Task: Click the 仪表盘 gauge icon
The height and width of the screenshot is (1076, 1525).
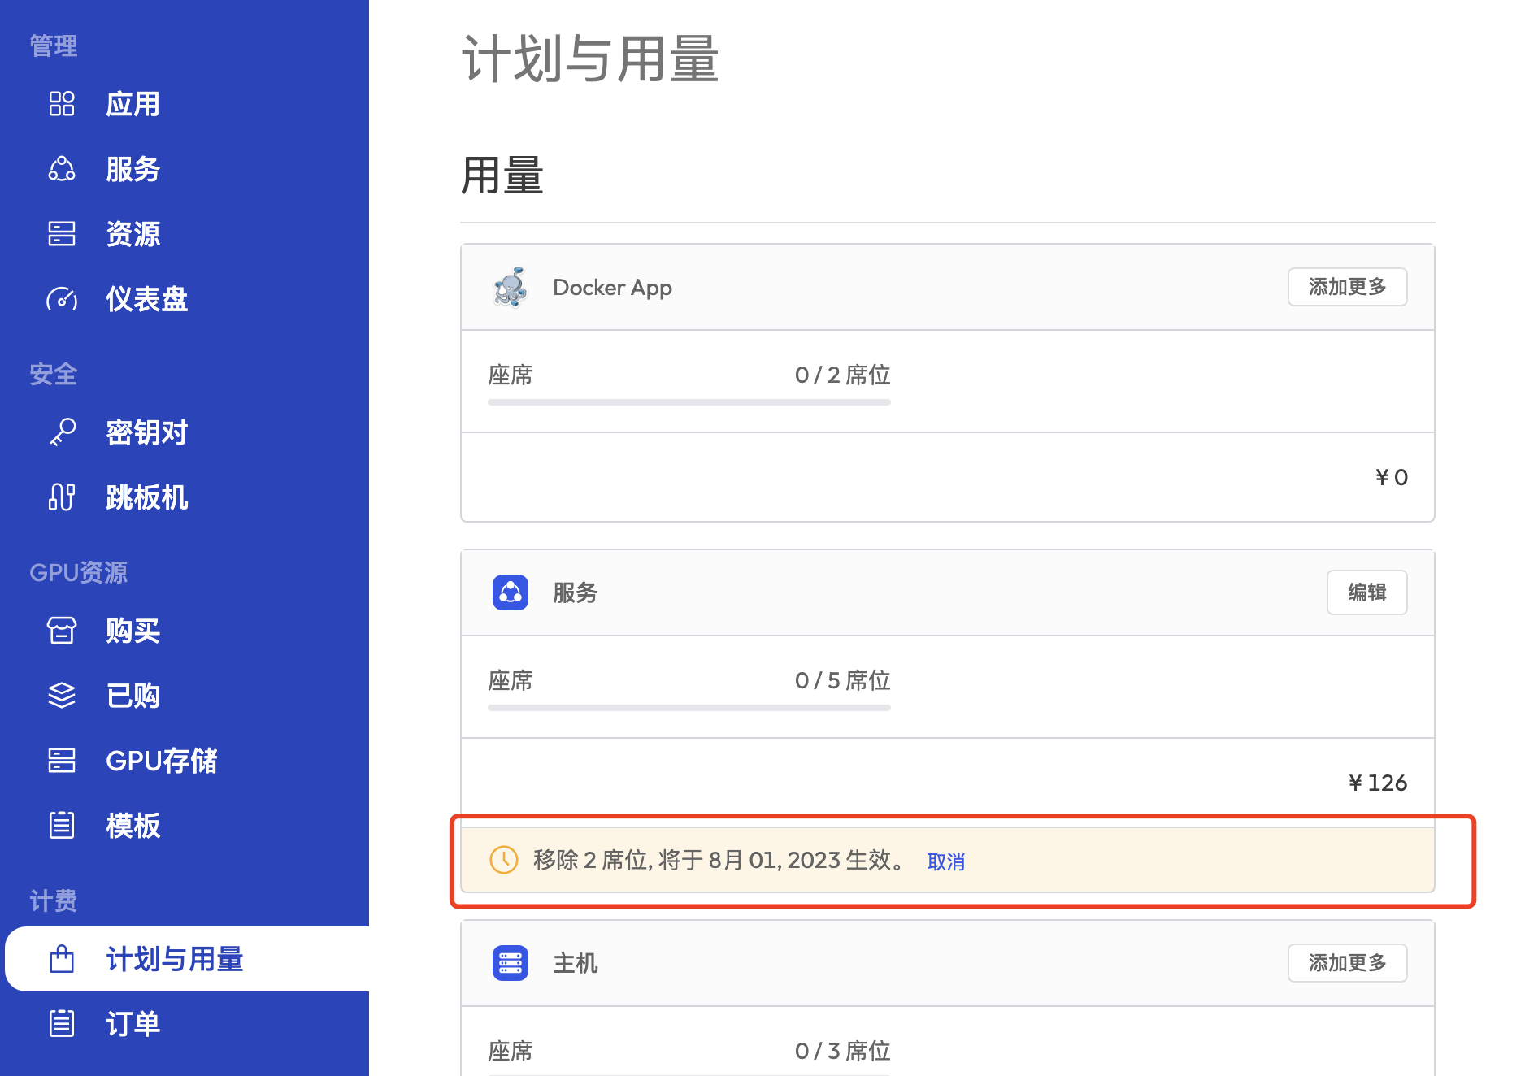Action: (62, 299)
